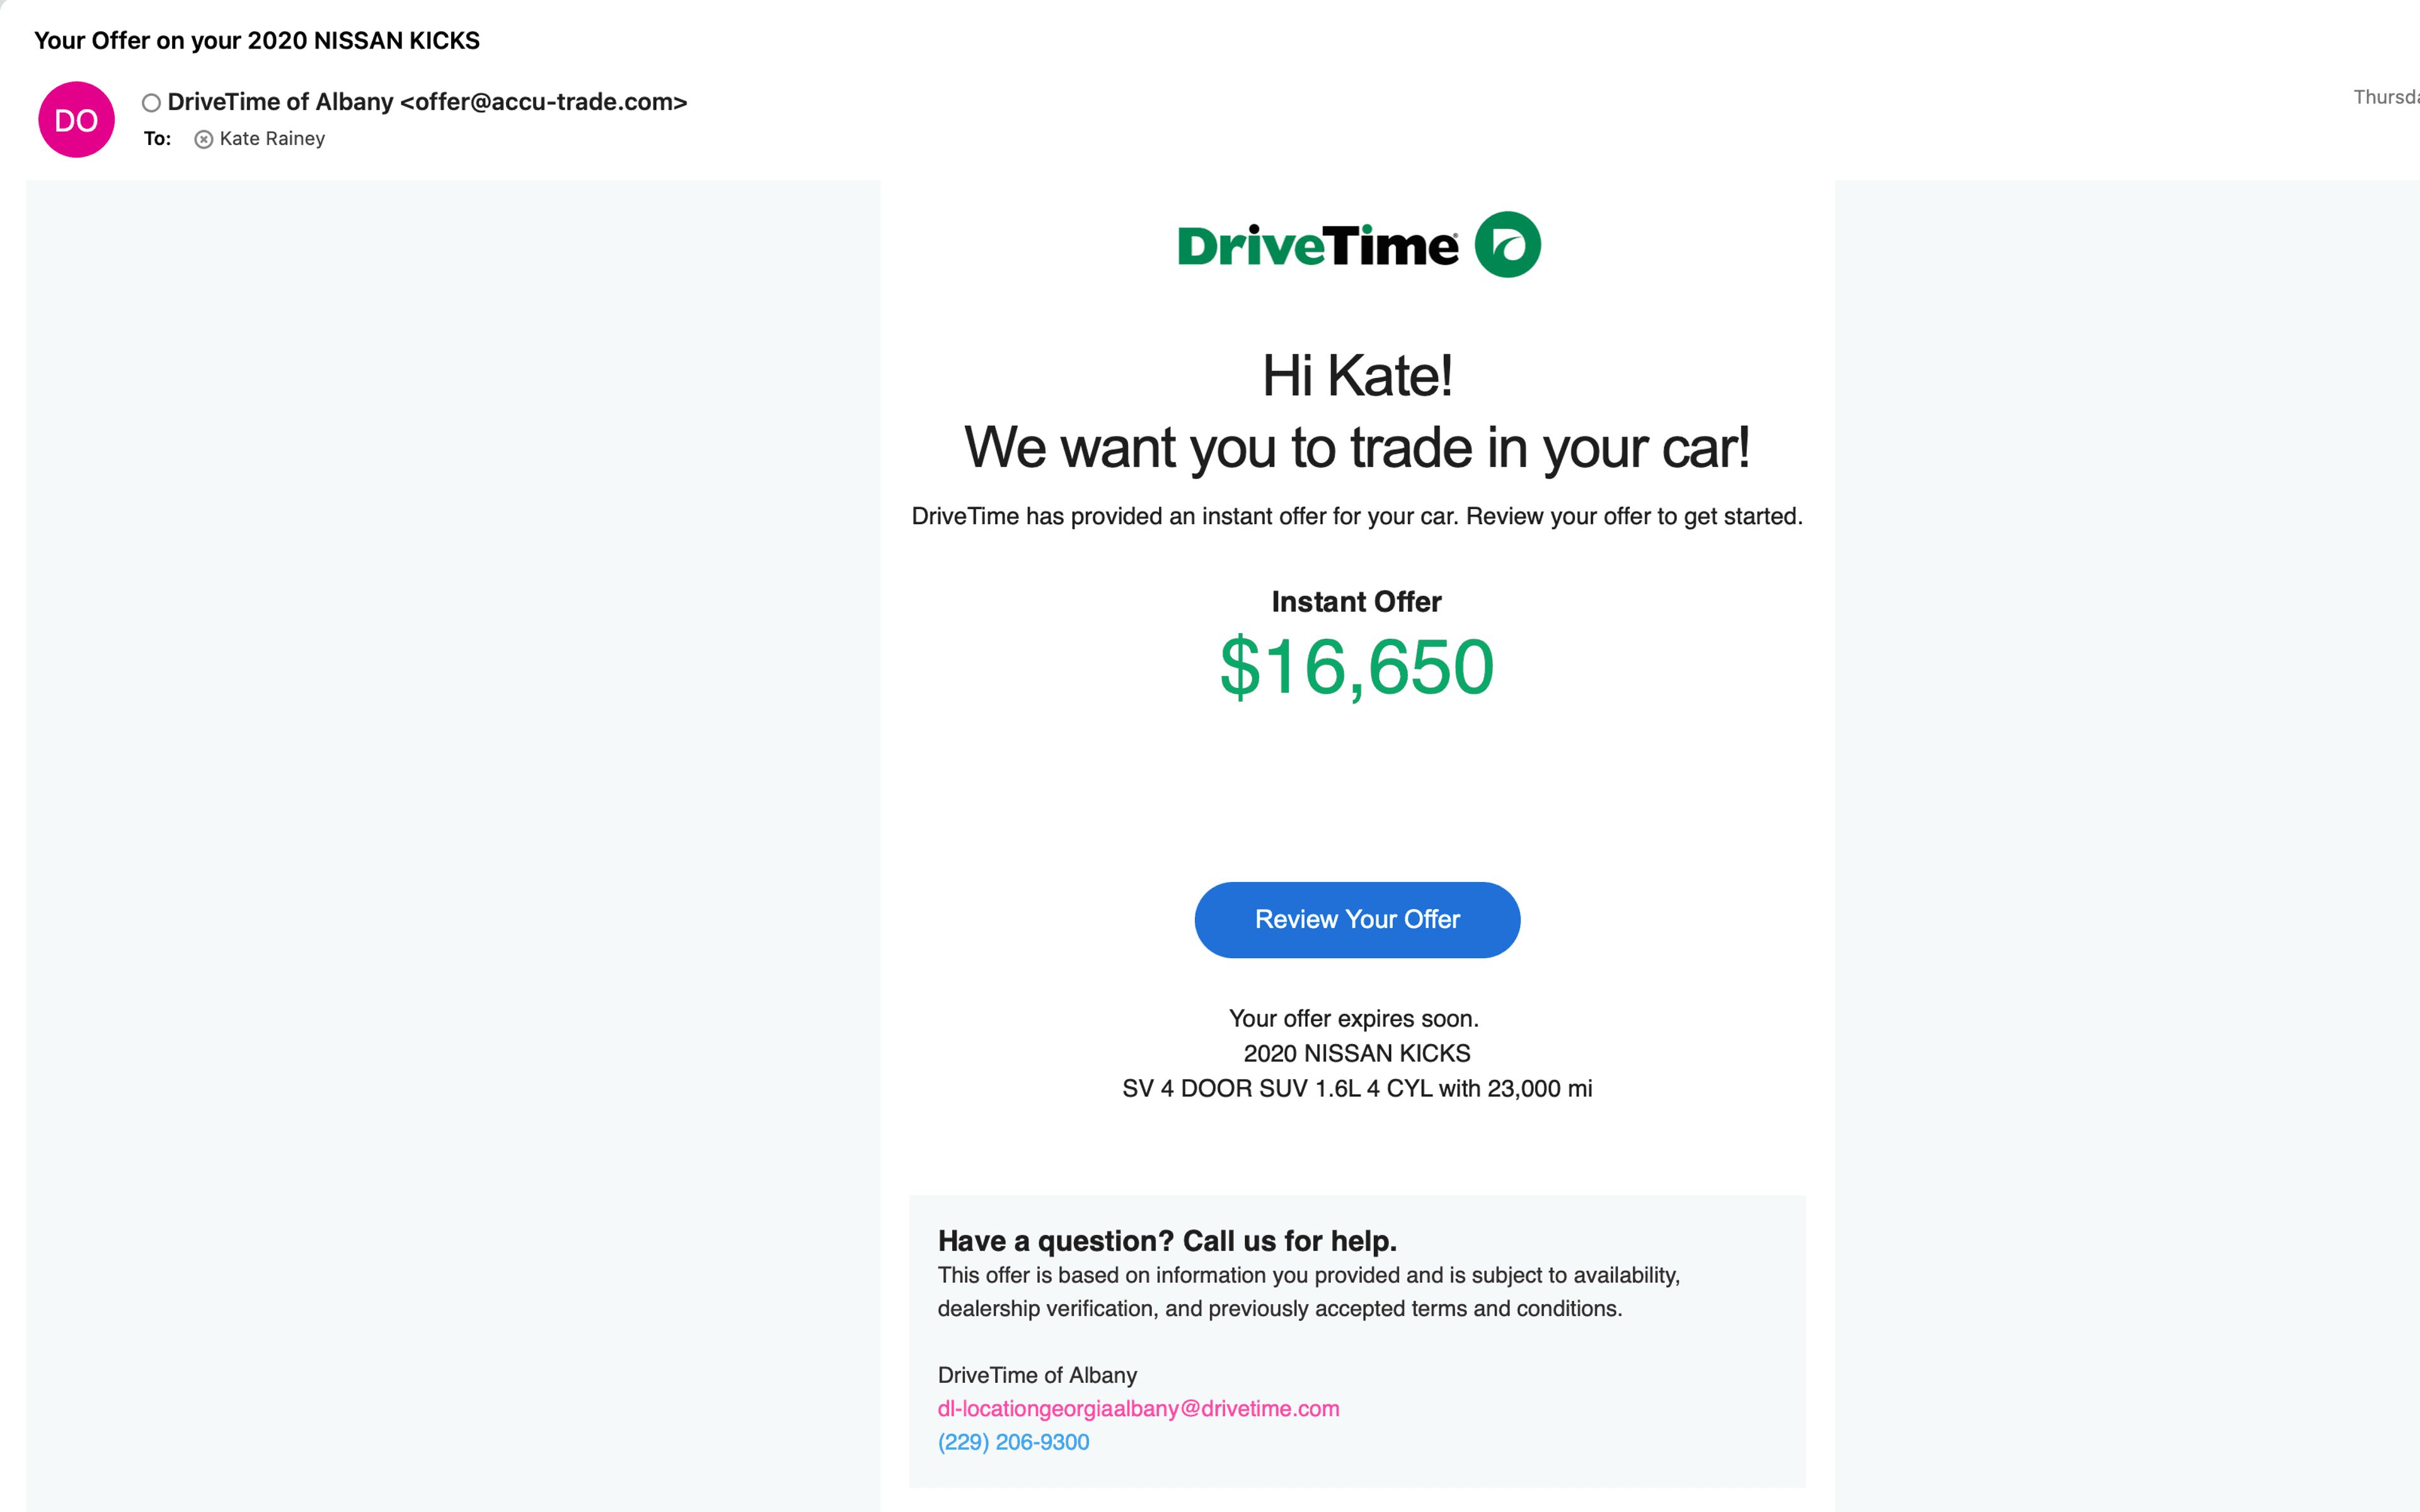Image resolution: width=2420 pixels, height=1512 pixels.
Task: Click the Your offer expires soon text
Action: click(x=1354, y=1019)
